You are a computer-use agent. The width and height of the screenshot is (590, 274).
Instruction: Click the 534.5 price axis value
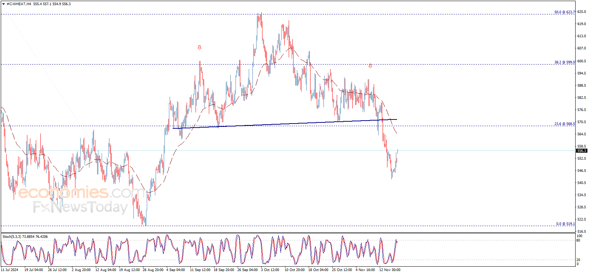(x=581, y=195)
